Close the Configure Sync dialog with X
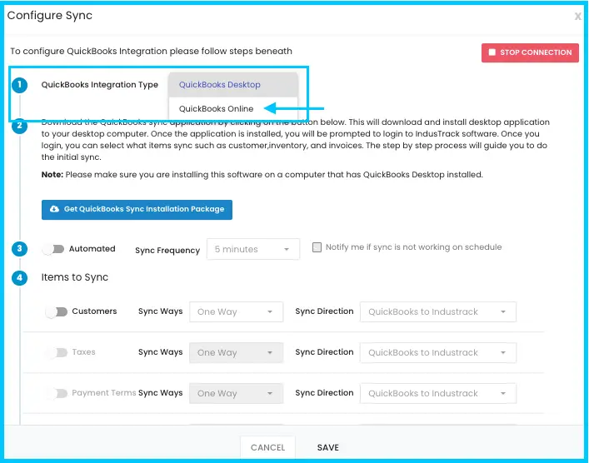The image size is (589, 463). coord(577,16)
